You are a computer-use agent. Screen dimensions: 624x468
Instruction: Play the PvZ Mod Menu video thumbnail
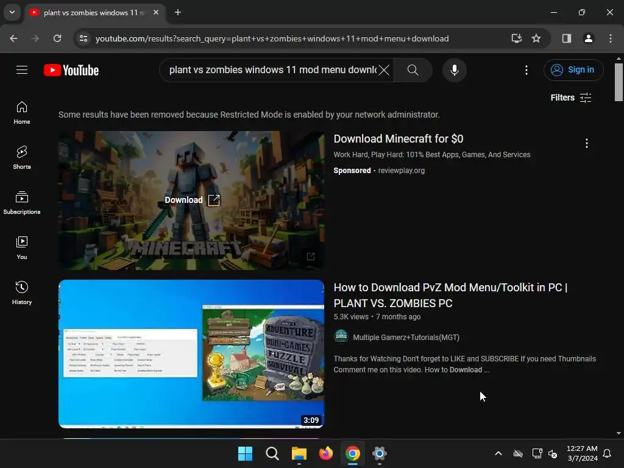tap(191, 354)
